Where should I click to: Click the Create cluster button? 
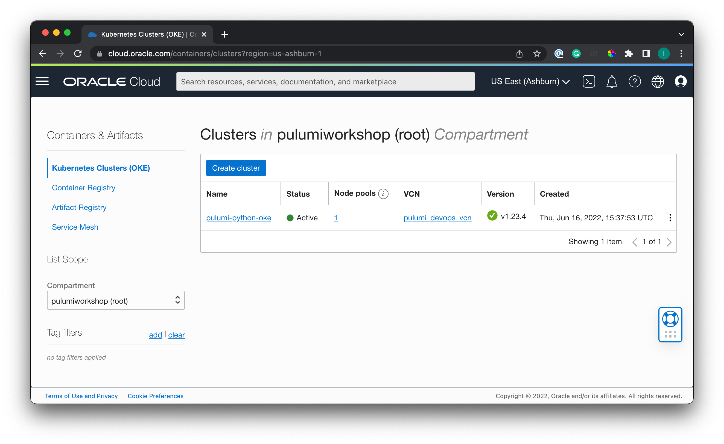coord(236,168)
